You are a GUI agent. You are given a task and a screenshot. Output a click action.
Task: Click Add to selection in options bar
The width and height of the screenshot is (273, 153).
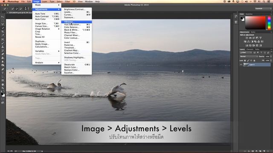coord(17,8)
